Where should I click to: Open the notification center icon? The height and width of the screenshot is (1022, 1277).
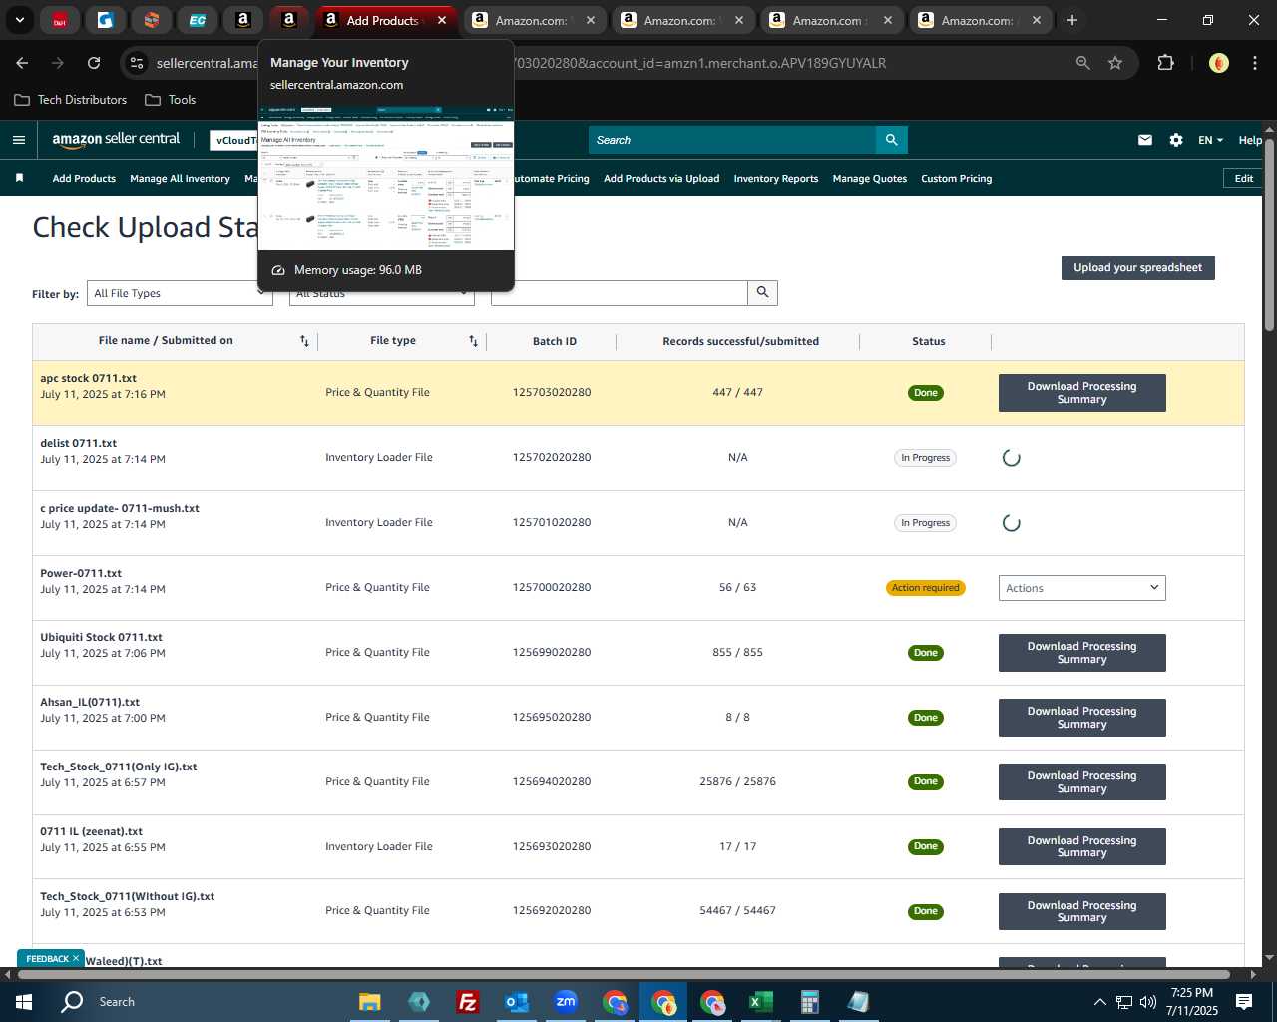[1244, 1002]
